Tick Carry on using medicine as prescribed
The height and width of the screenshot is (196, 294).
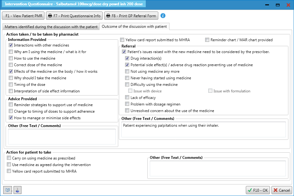(x=9, y=158)
